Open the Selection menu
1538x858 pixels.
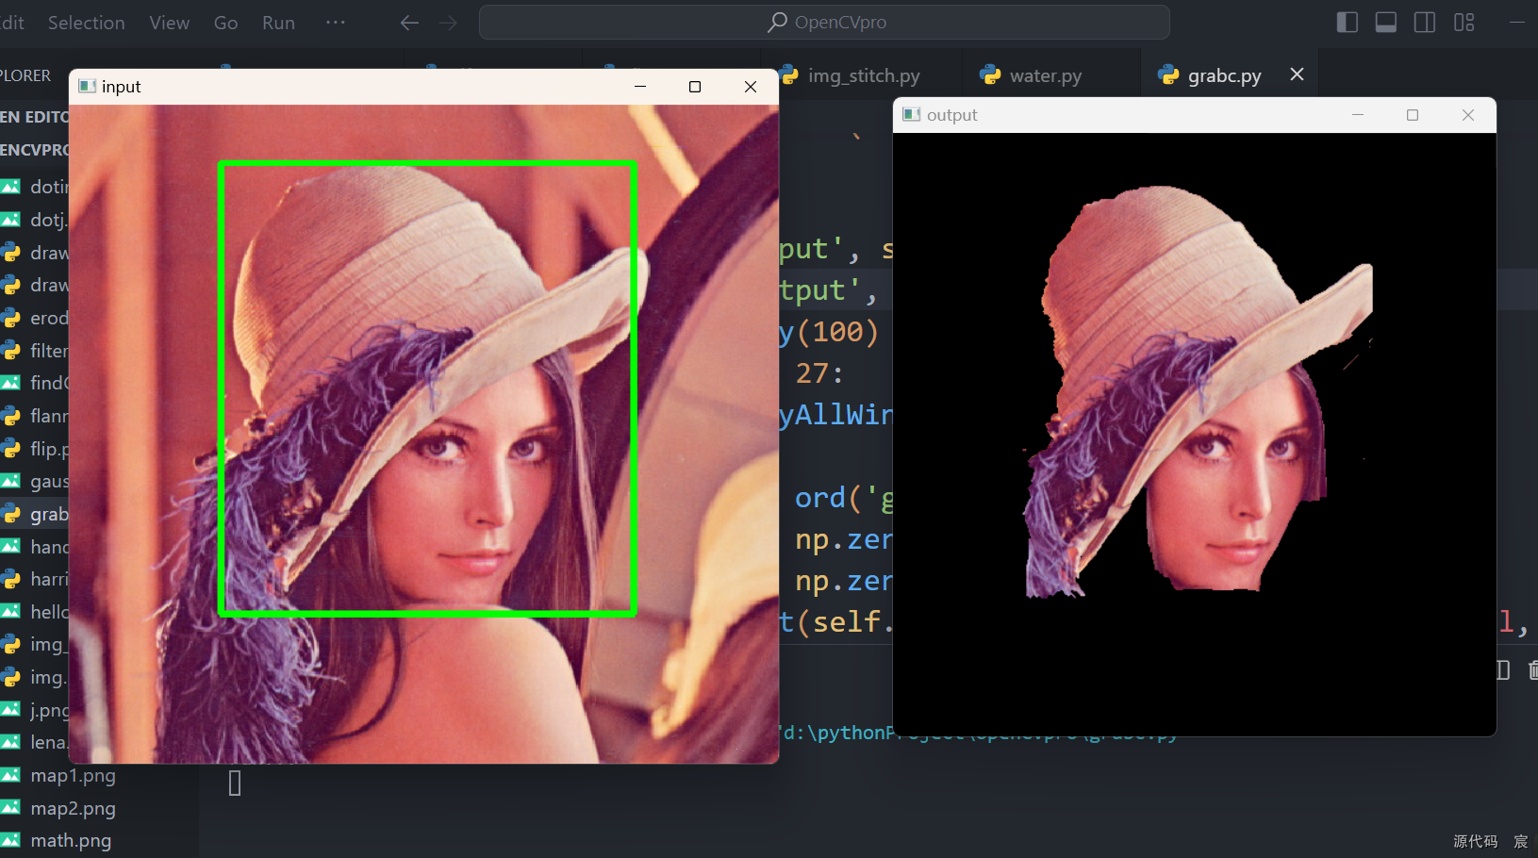pyautogui.click(x=86, y=23)
